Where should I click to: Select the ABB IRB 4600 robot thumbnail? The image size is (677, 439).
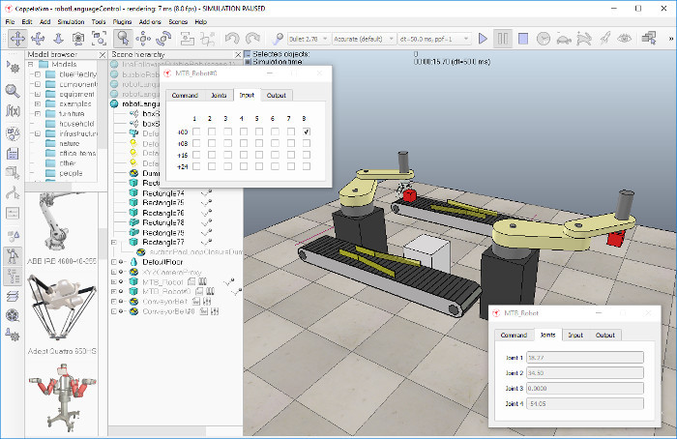[61, 224]
